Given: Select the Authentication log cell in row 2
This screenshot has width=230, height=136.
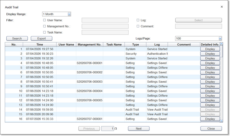Looking at the screenshot, I should click(x=157, y=54).
